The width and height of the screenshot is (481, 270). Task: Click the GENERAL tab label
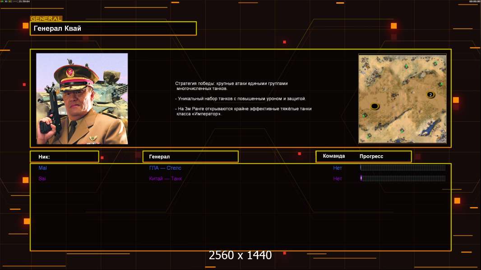[x=46, y=19]
